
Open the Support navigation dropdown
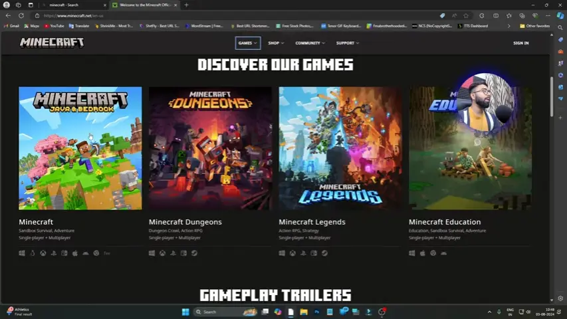[348, 43]
